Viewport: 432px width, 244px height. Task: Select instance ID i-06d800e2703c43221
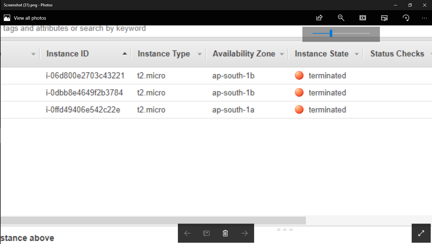pos(85,76)
